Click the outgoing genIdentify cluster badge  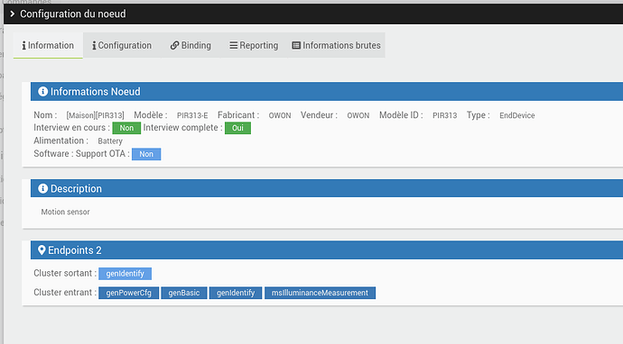pyautogui.click(x=125, y=274)
